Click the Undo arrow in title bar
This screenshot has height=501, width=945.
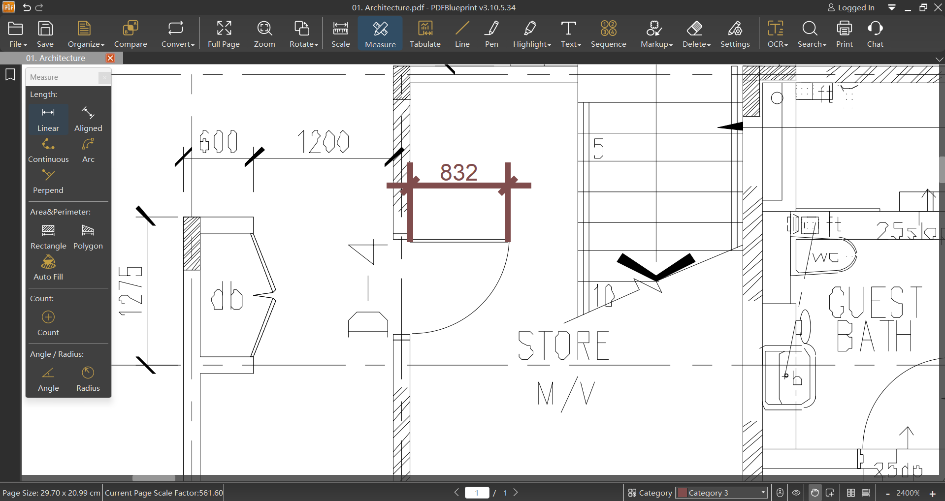[x=27, y=7]
